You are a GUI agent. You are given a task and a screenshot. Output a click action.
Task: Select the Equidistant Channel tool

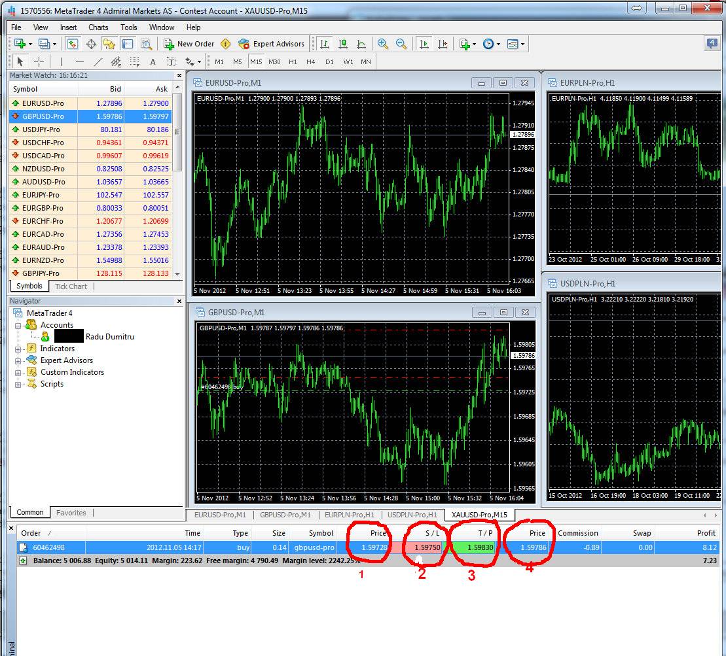pyautogui.click(x=117, y=61)
